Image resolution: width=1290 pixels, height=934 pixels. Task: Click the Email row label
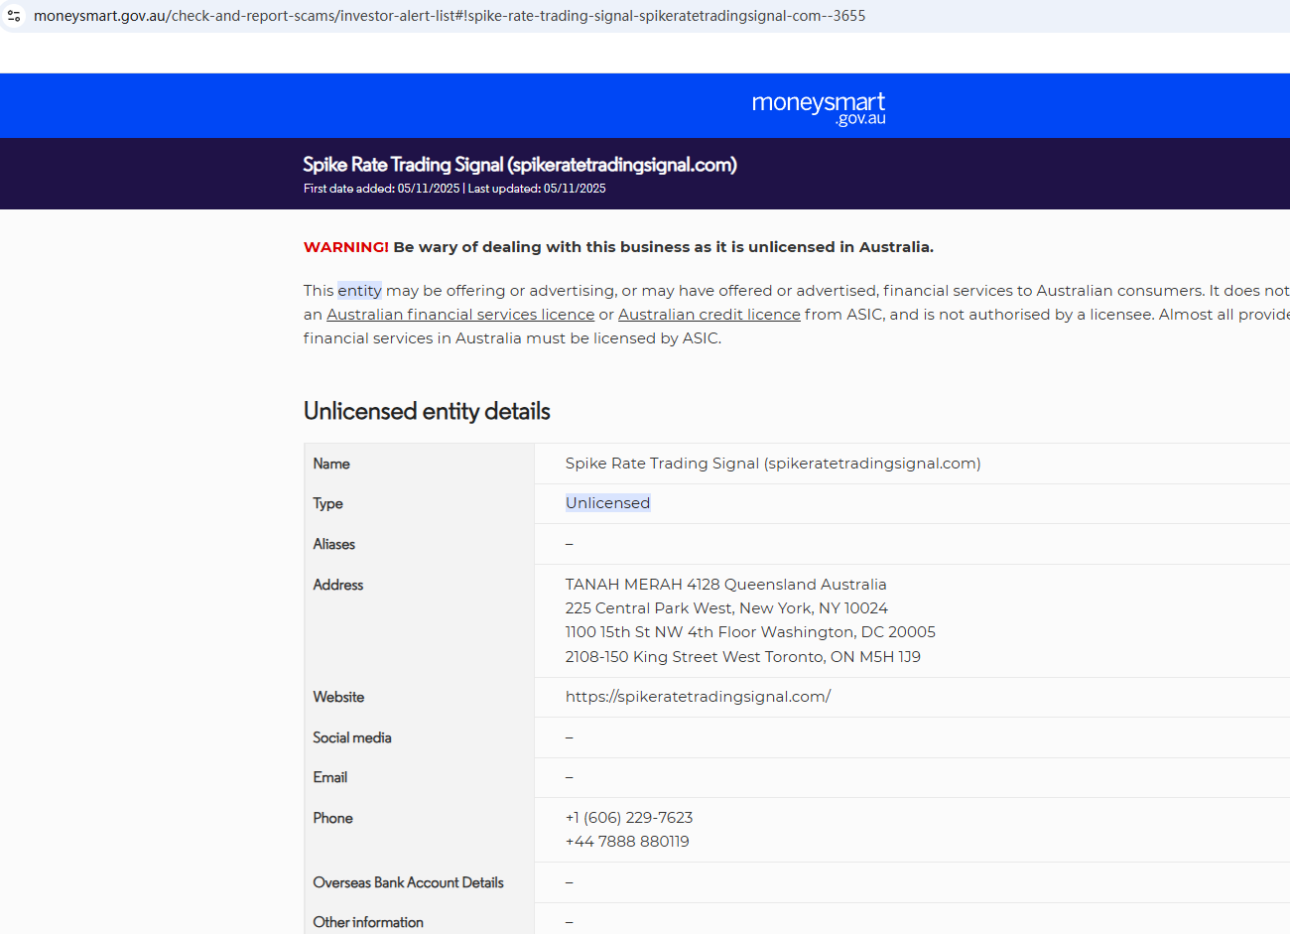tap(330, 777)
